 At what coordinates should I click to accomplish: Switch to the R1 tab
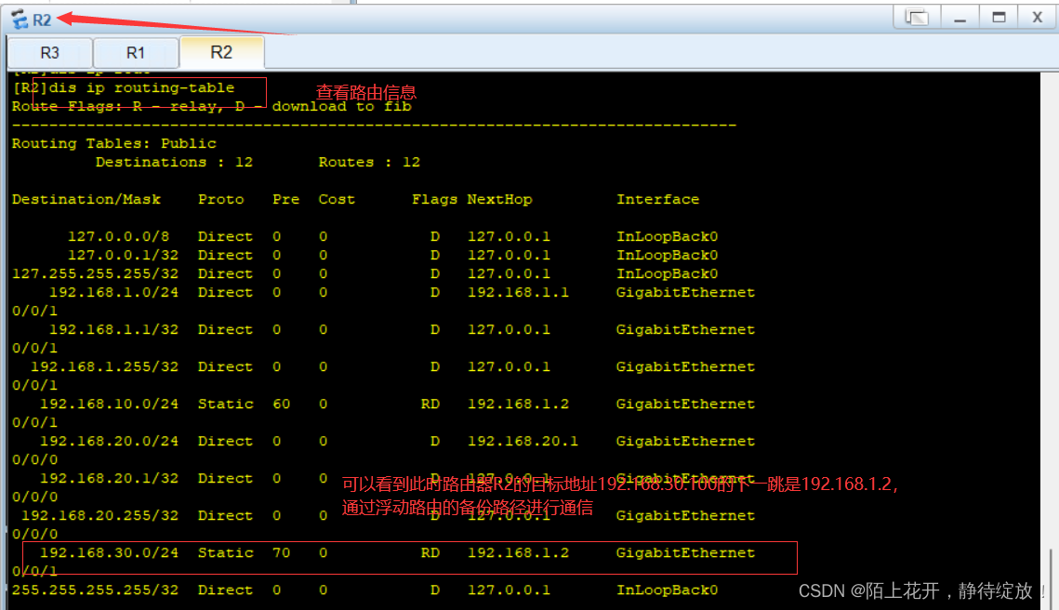136,53
